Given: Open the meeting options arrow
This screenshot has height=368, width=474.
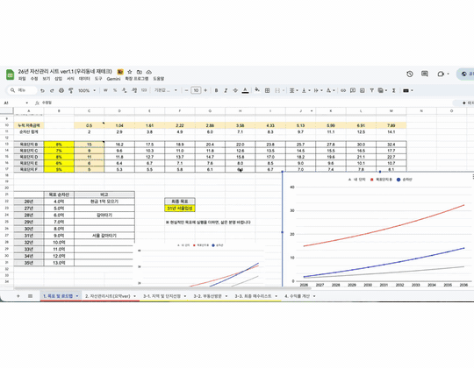Looking at the screenshot, I should click(448, 74).
